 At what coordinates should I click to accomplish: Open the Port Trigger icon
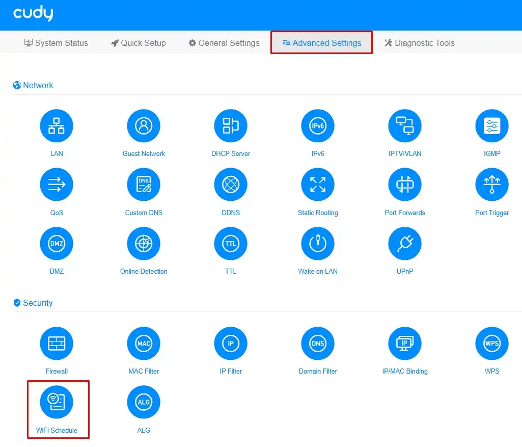(492, 185)
